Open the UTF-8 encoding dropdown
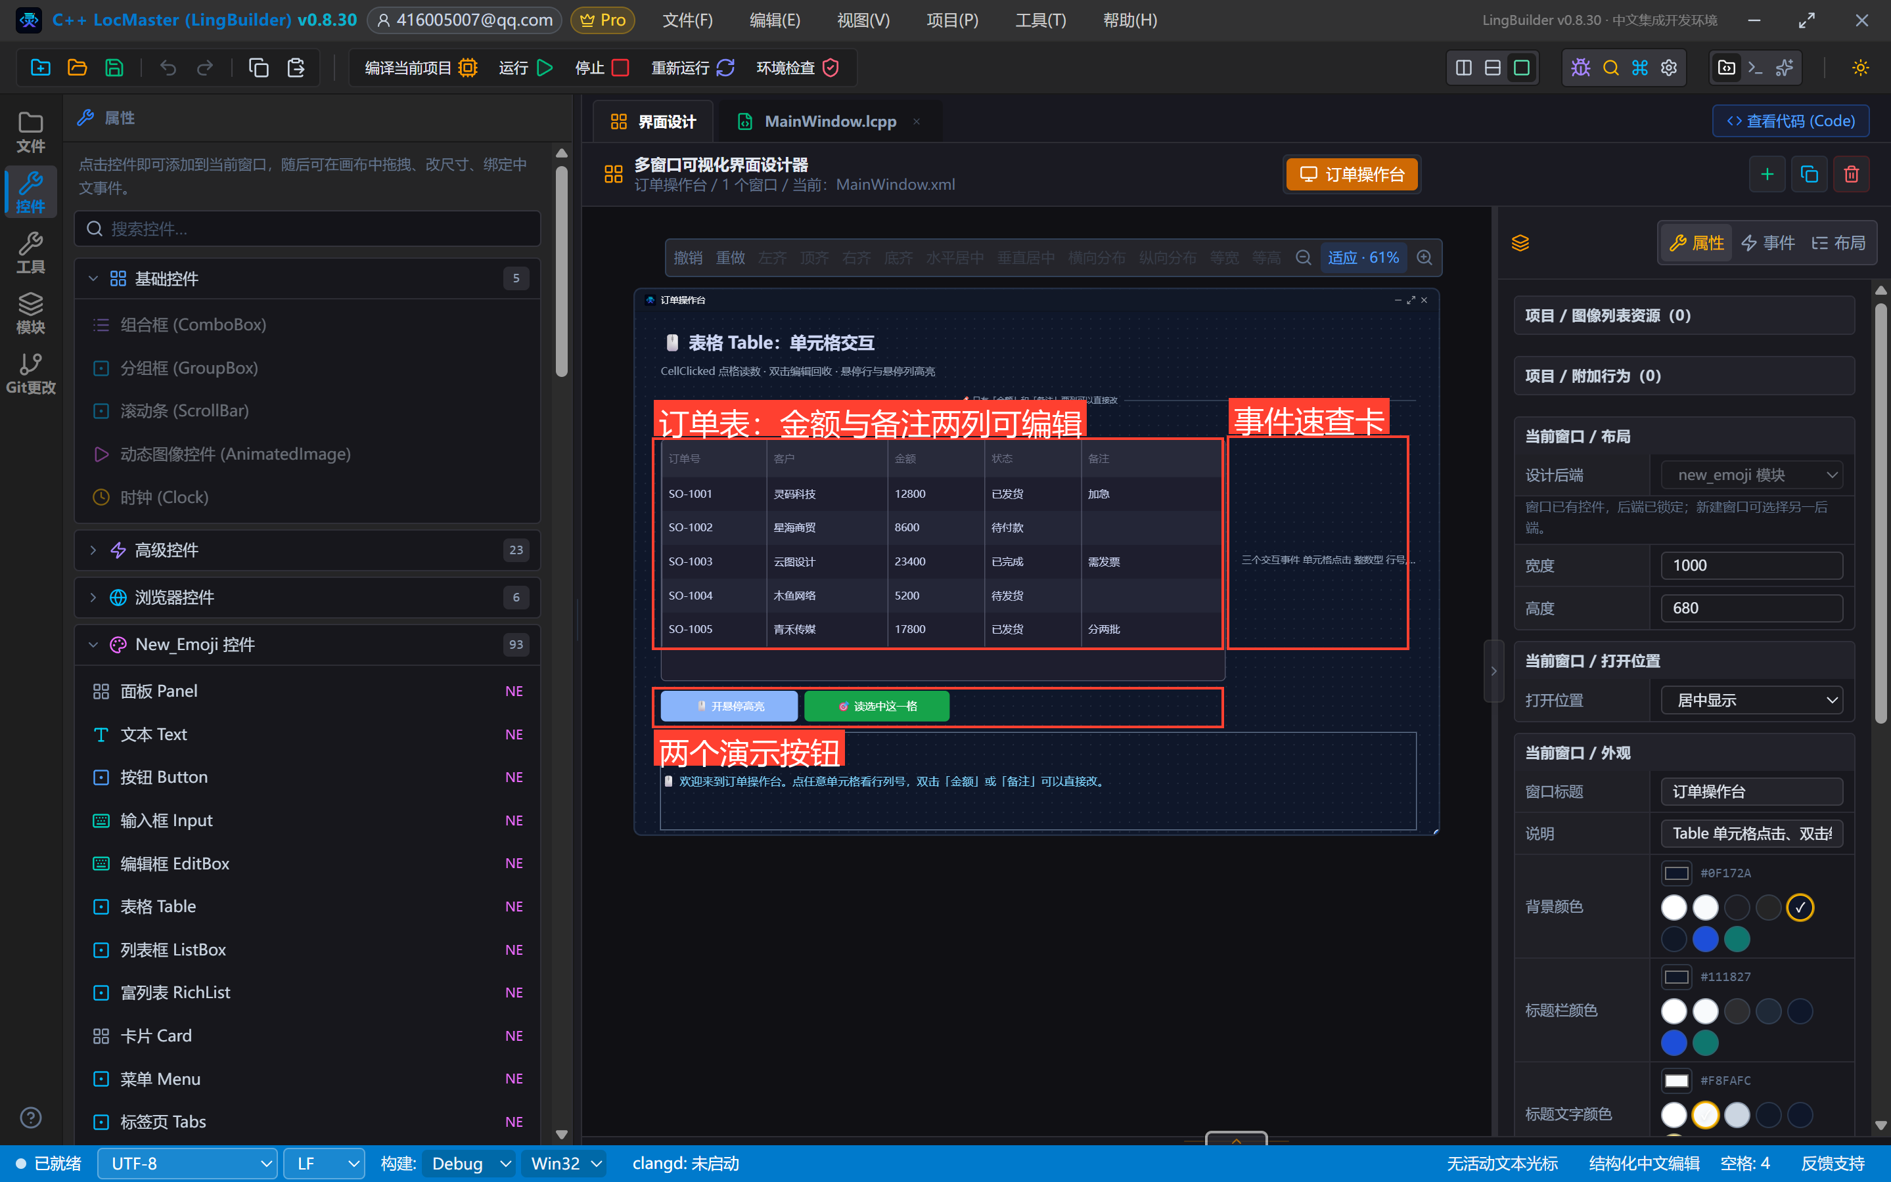This screenshot has height=1182, width=1891. pyautogui.click(x=188, y=1163)
